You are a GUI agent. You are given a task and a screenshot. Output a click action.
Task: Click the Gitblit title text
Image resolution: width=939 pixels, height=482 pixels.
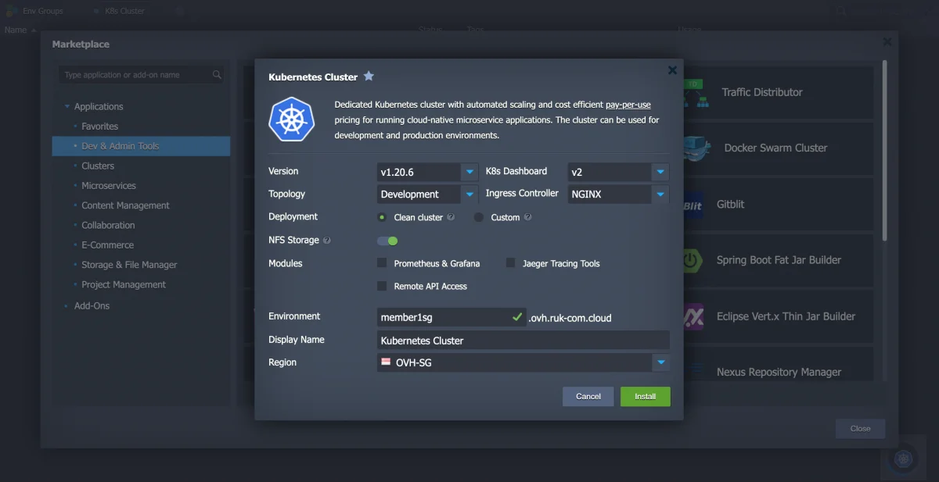(731, 204)
